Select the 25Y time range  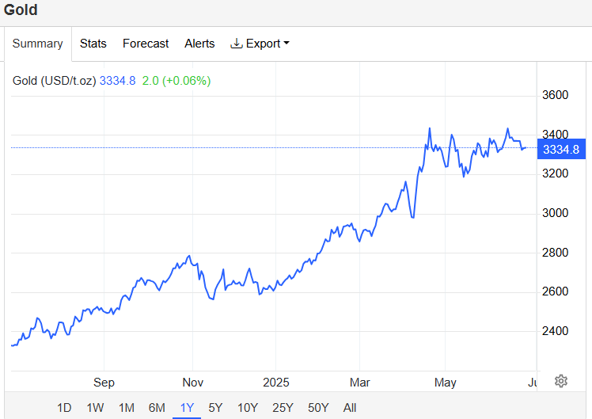[283, 408]
